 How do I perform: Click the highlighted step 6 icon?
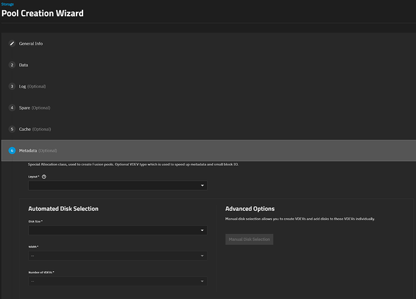(x=11, y=151)
